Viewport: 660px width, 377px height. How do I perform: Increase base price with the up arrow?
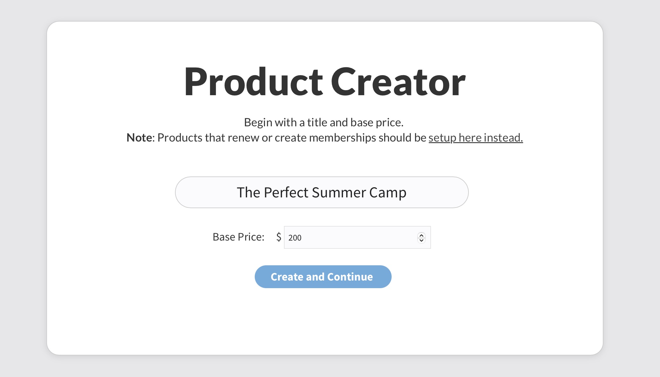point(421,235)
